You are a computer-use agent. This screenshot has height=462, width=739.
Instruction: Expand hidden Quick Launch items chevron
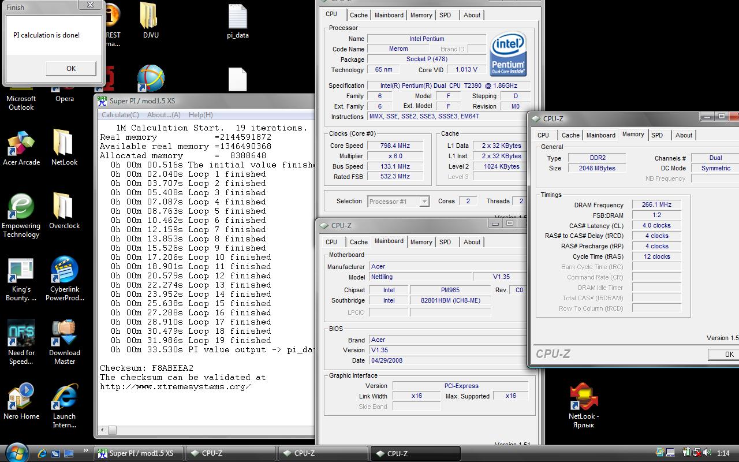pos(87,450)
